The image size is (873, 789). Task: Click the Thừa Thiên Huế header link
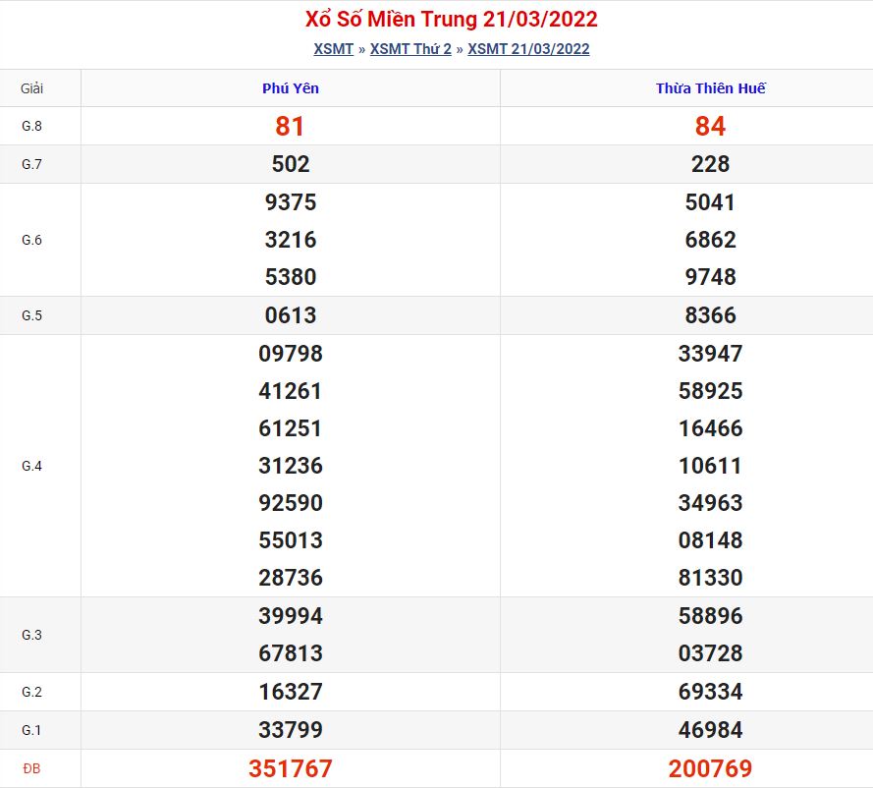(x=710, y=88)
